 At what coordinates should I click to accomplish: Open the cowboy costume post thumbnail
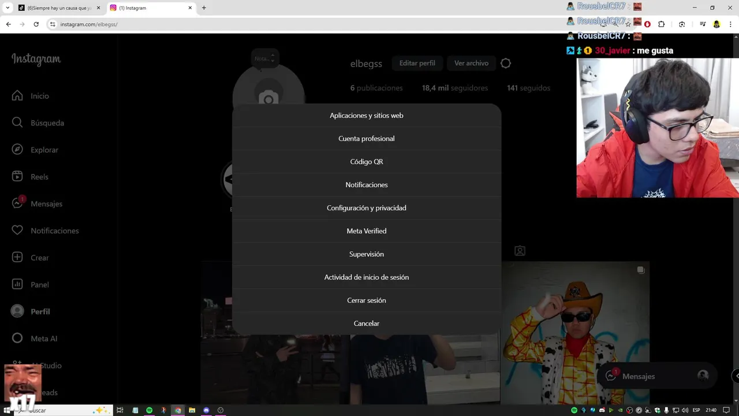click(575, 333)
